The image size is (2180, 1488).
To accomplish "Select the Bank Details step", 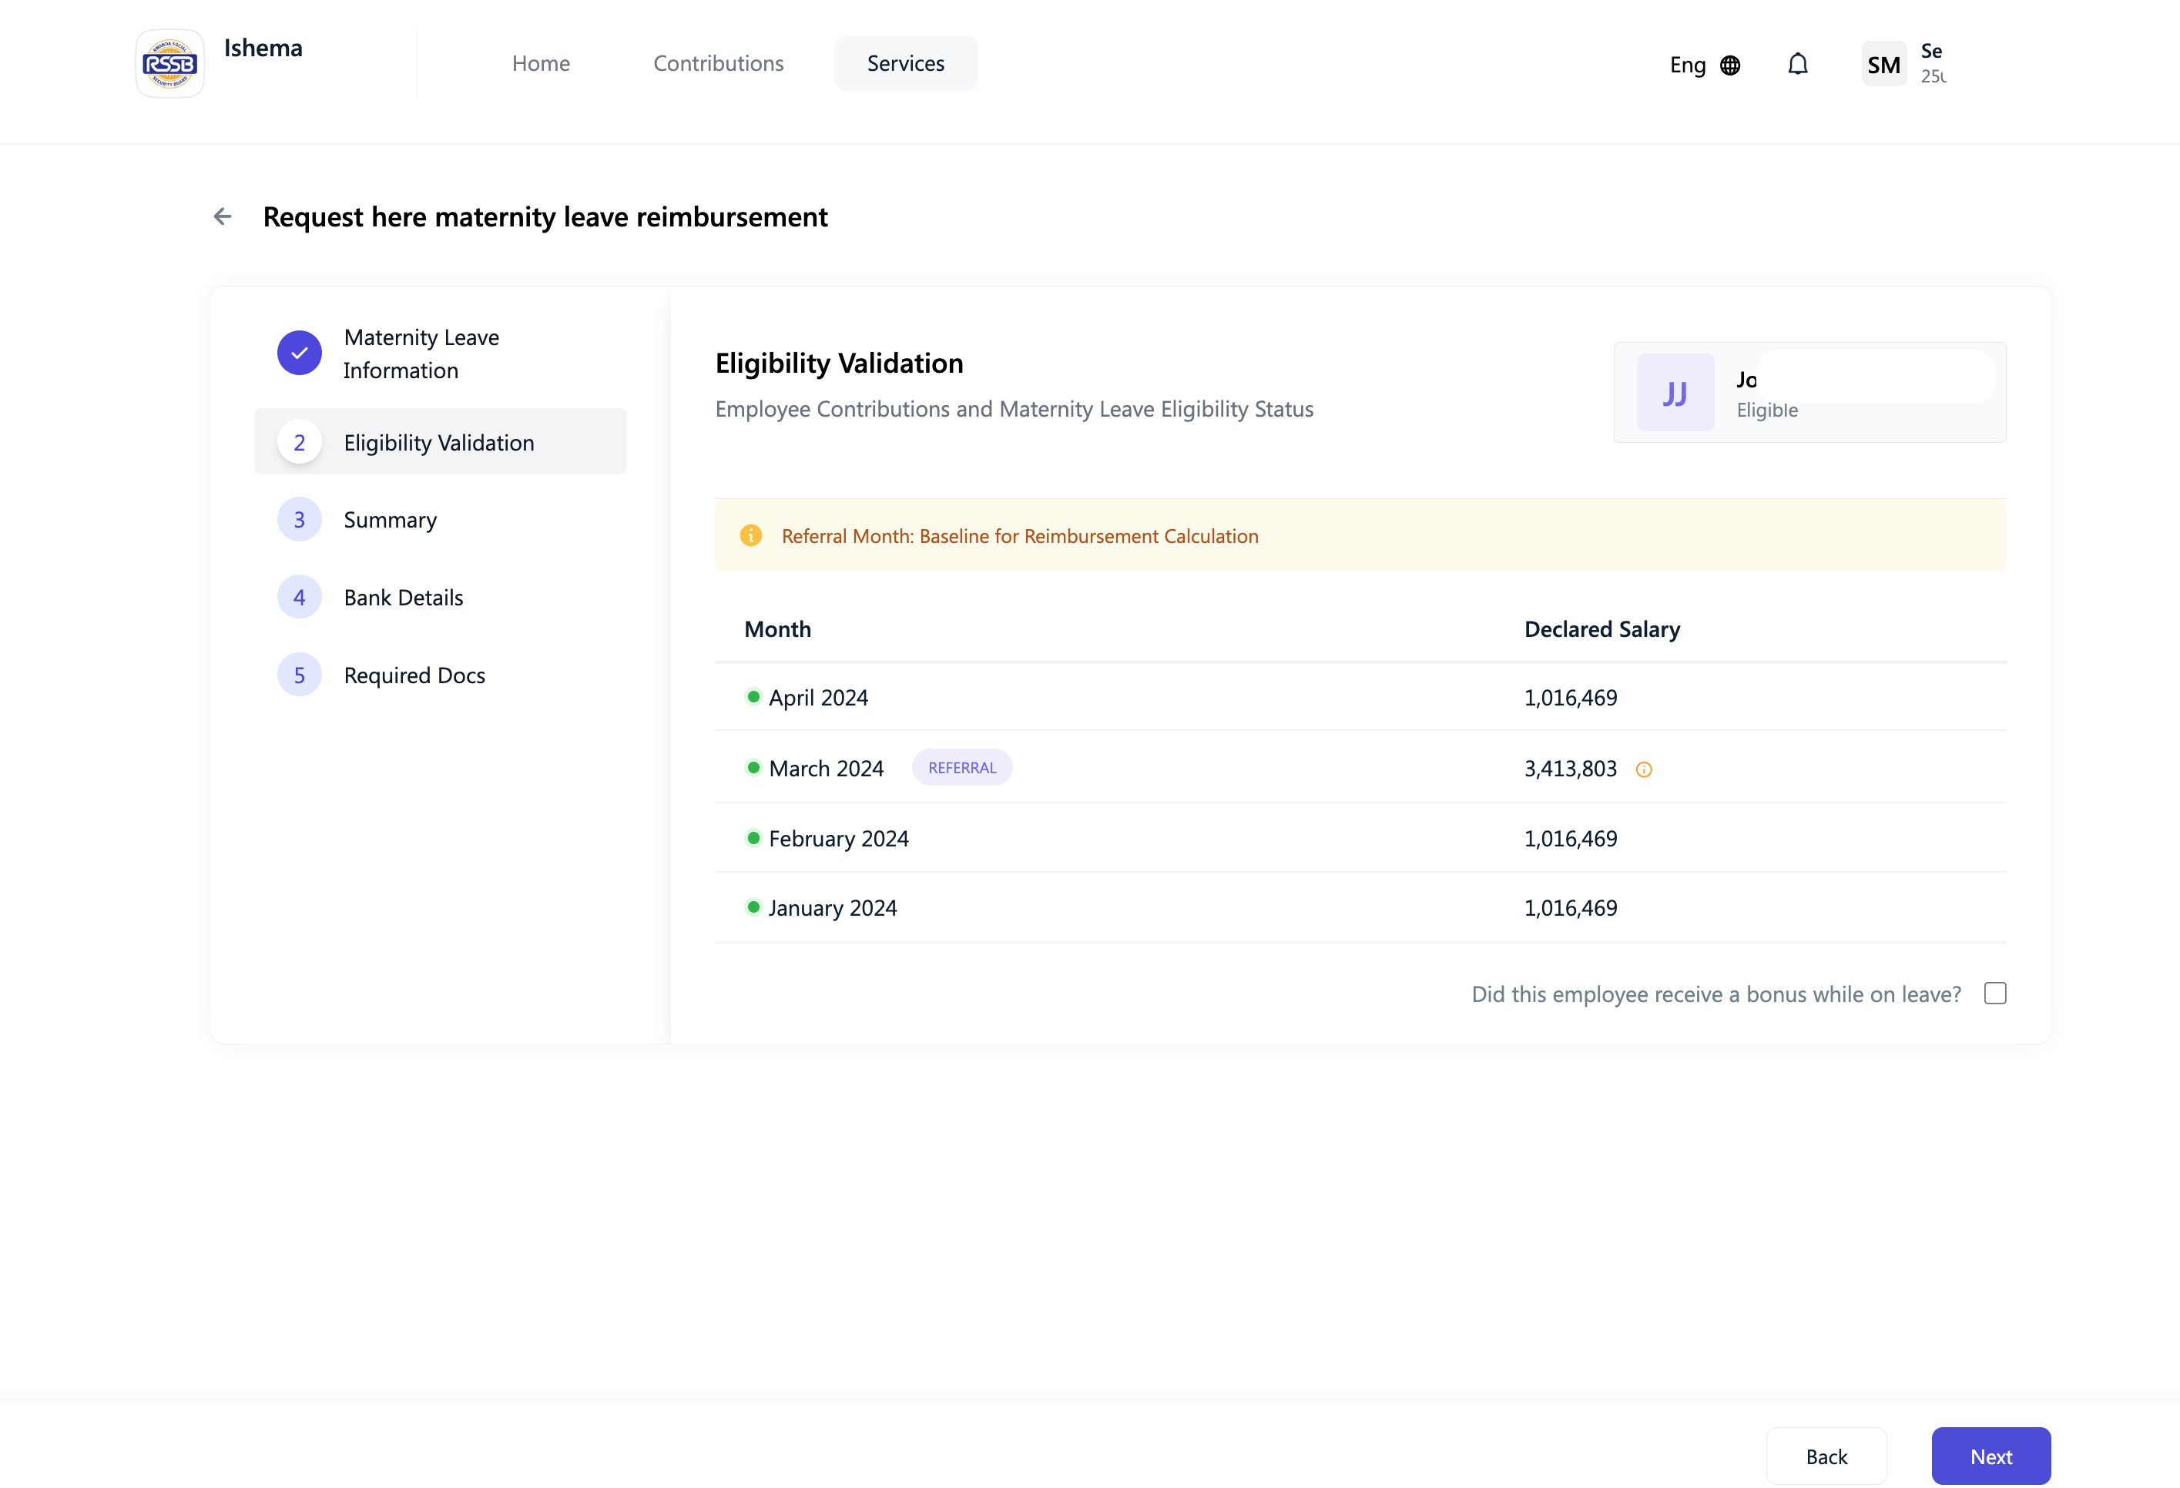I will pos(404,597).
